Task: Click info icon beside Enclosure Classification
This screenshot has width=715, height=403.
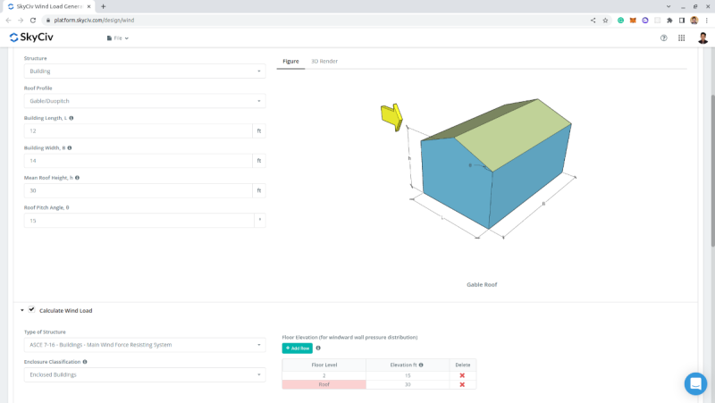Action: pyautogui.click(x=85, y=362)
